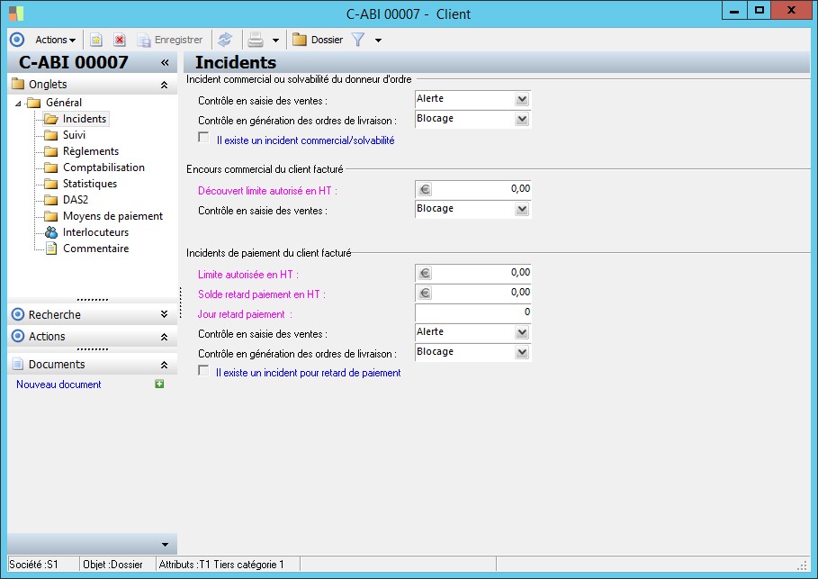The image size is (818, 579).
Task: Click Découvert limite autorisé en HT field
Action: point(472,189)
